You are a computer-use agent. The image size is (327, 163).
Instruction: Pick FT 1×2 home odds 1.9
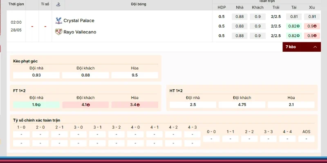coord(36,105)
